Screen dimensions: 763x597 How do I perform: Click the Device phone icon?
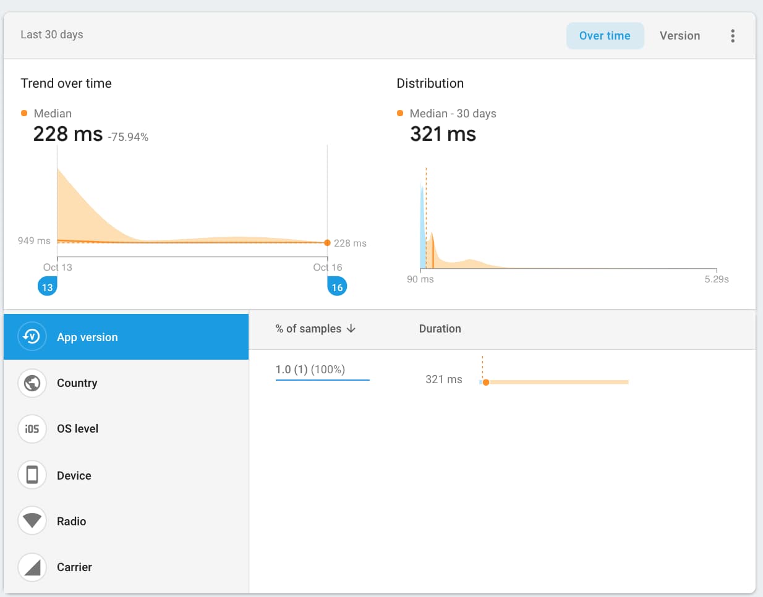pyautogui.click(x=32, y=475)
